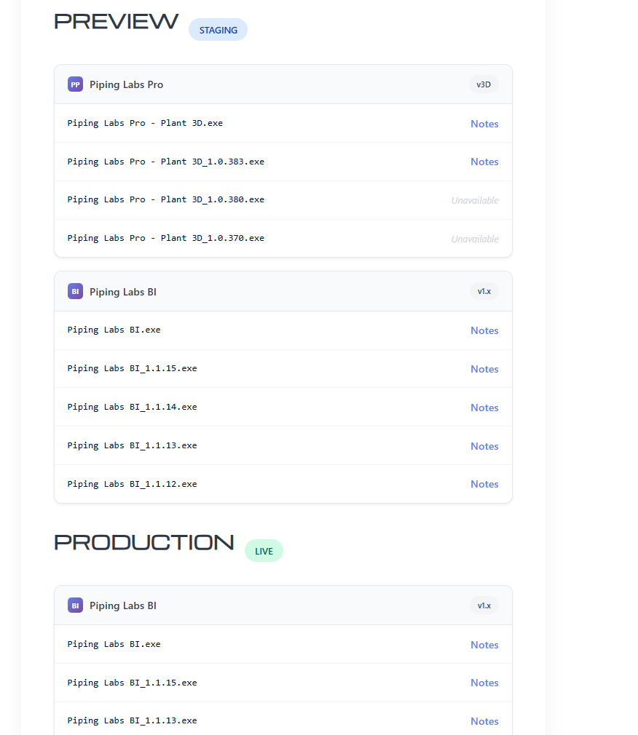Click the PP icon for Piping Labs Pro

click(75, 84)
